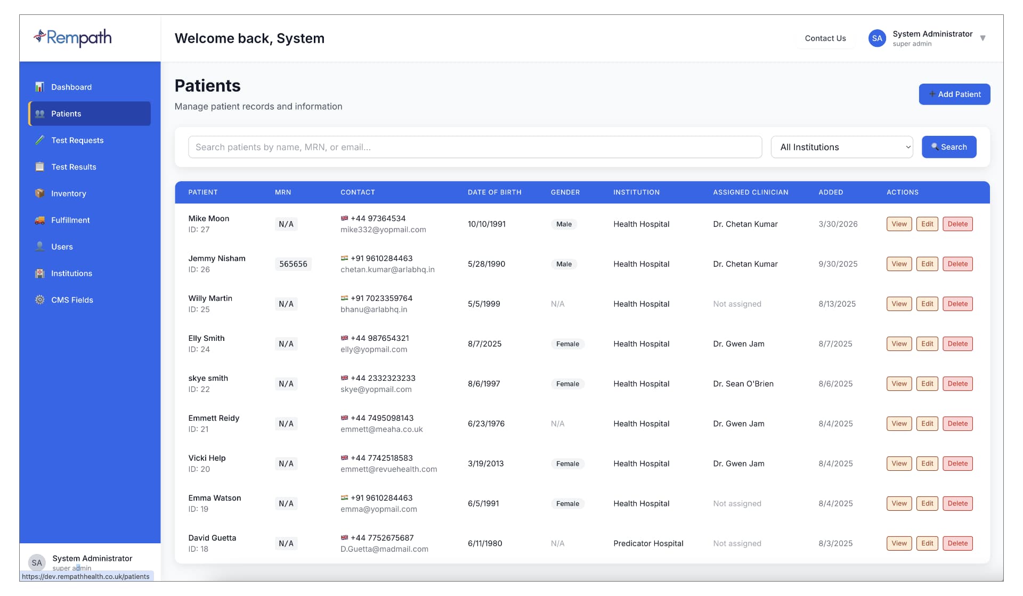Go to Test Results in the sidebar
This screenshot has height=596, width=1023.
(90, 167)
